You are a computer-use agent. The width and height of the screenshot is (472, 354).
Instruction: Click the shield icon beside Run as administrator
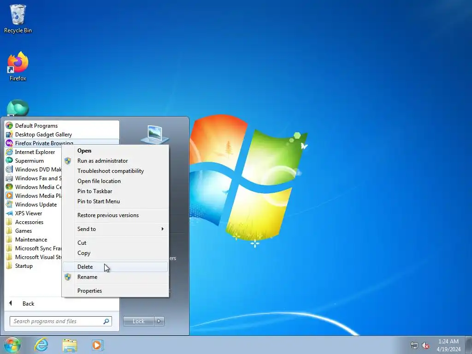tap(68, 161)
